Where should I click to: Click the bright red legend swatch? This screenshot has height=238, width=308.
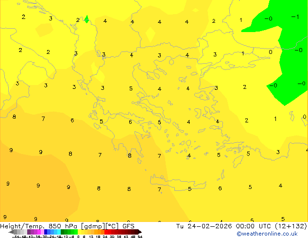(106, 232)
